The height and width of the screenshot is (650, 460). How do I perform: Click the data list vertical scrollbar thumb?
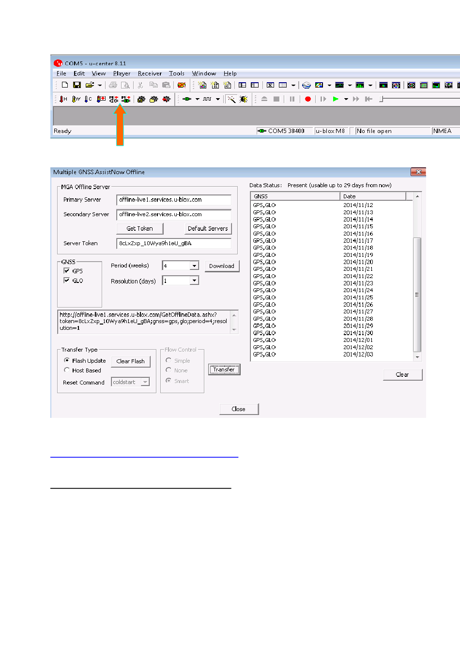tap(417, 295)
